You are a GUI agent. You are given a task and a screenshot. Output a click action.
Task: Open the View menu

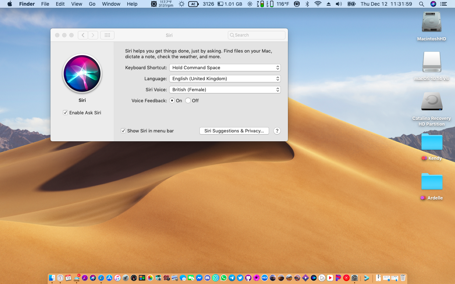coord(77,4)
